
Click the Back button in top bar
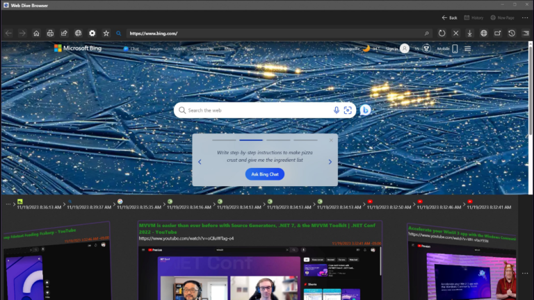450,17
